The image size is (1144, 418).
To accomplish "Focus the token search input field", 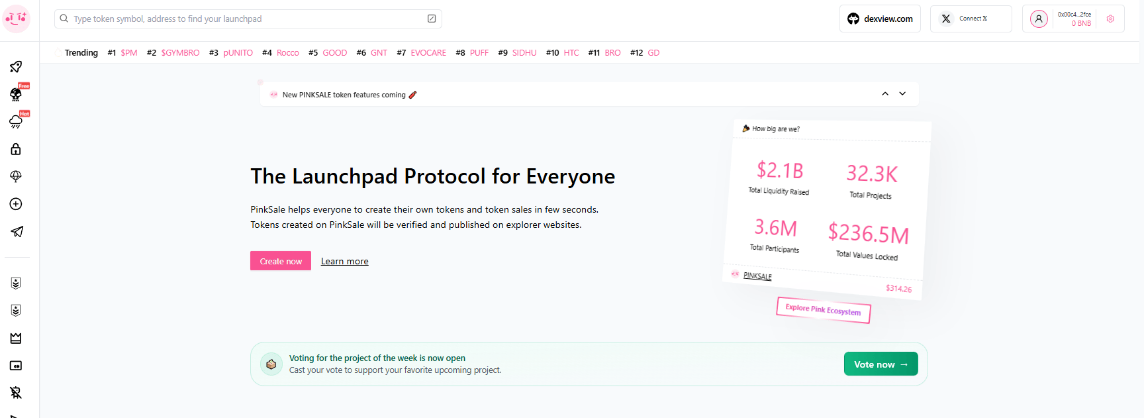I will [248, 19].
